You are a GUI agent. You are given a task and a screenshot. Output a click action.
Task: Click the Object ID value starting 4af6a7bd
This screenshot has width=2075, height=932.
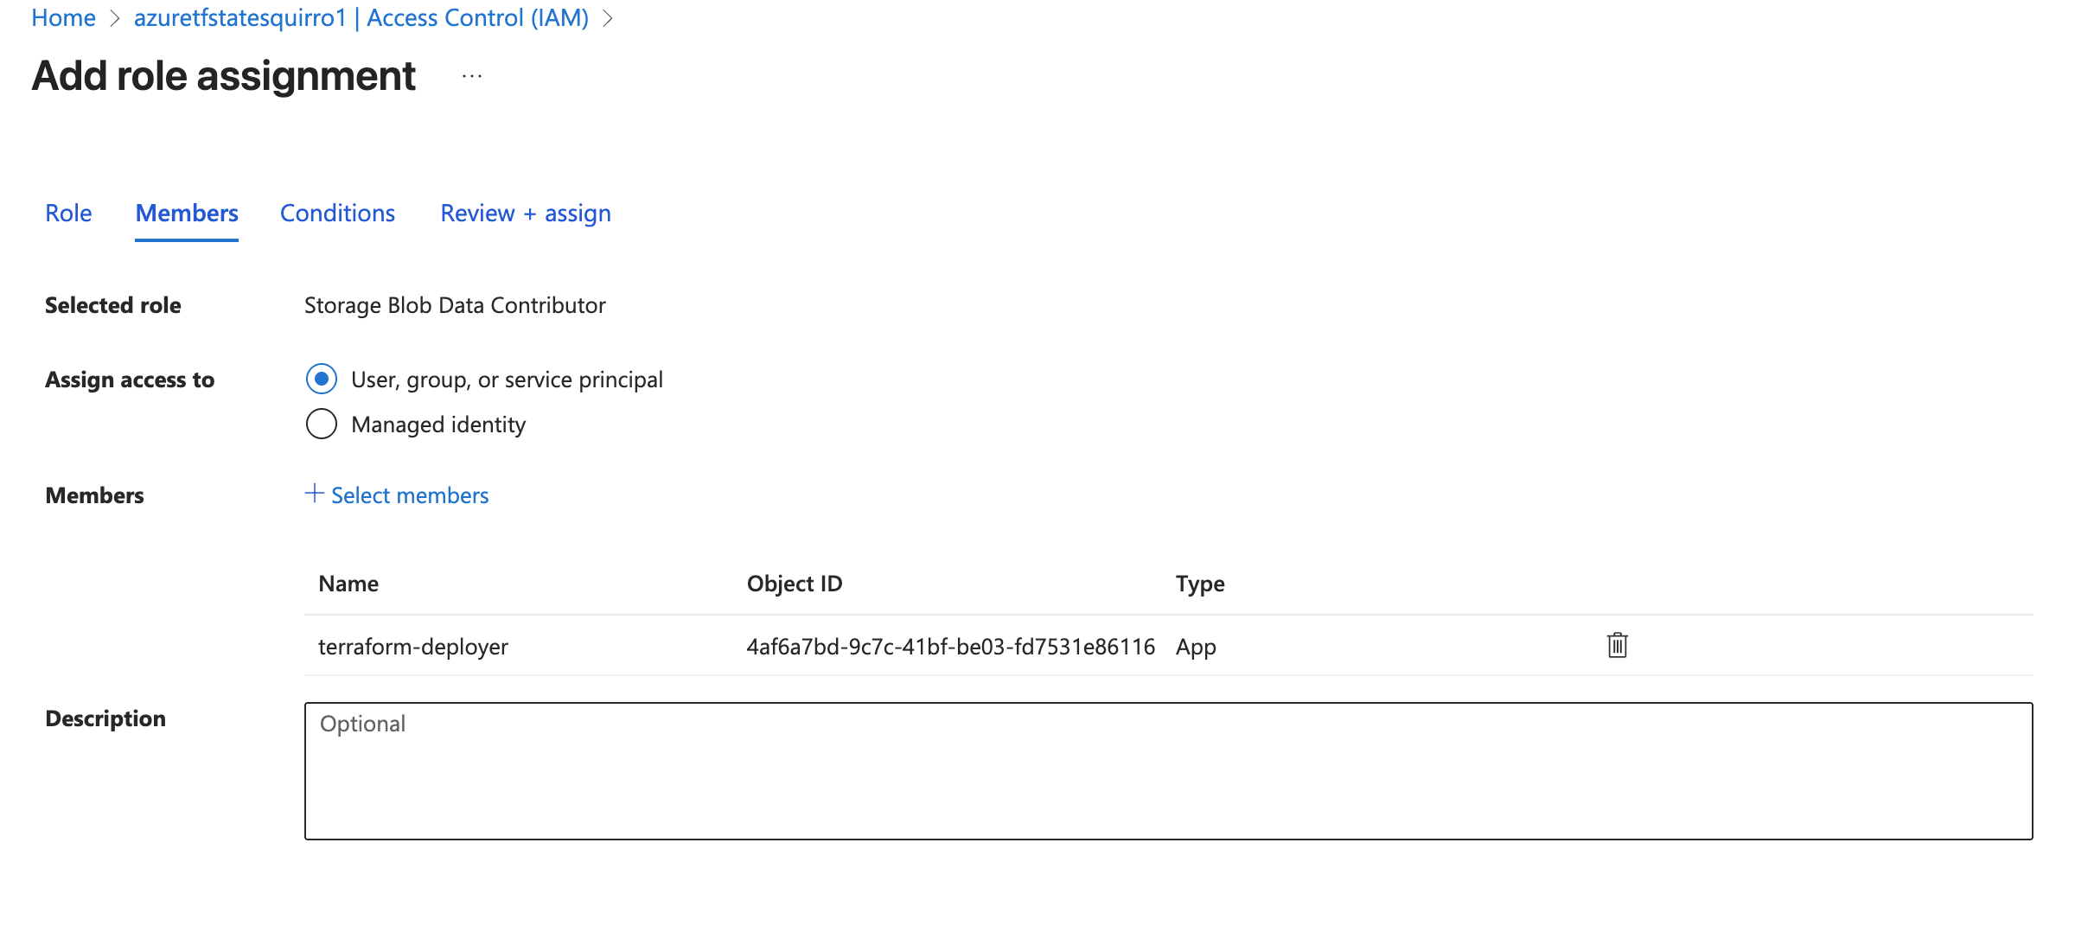tap(950, 647)
